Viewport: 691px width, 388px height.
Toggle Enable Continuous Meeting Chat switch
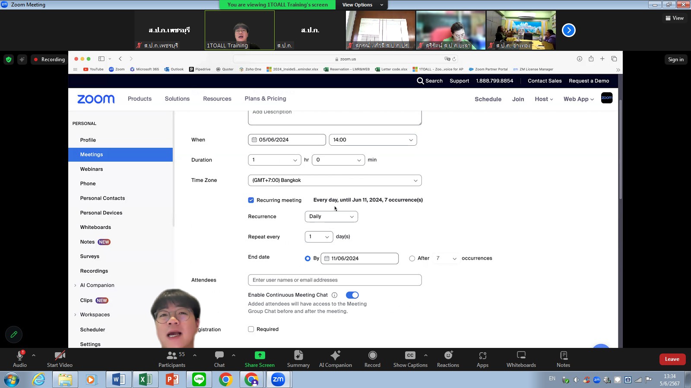352,295
